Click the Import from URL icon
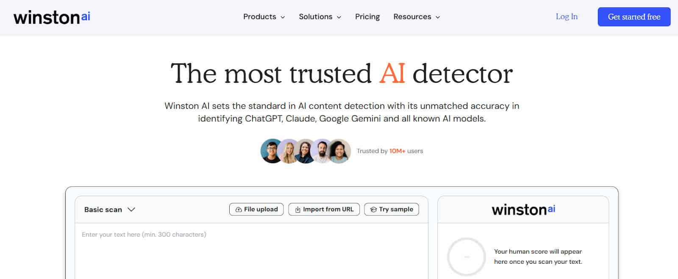Screen dimensions: 678x279 click(x=297, y=210)
